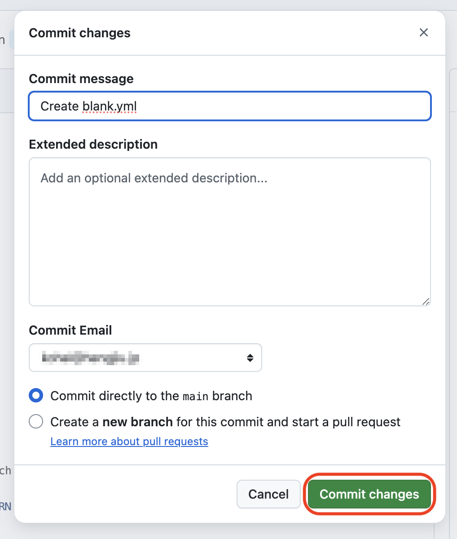
Task: Click the up/down chevron icon on email selector
Action: [250, 358]
